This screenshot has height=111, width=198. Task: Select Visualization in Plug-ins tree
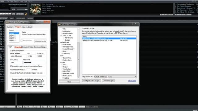click(67, 69)
